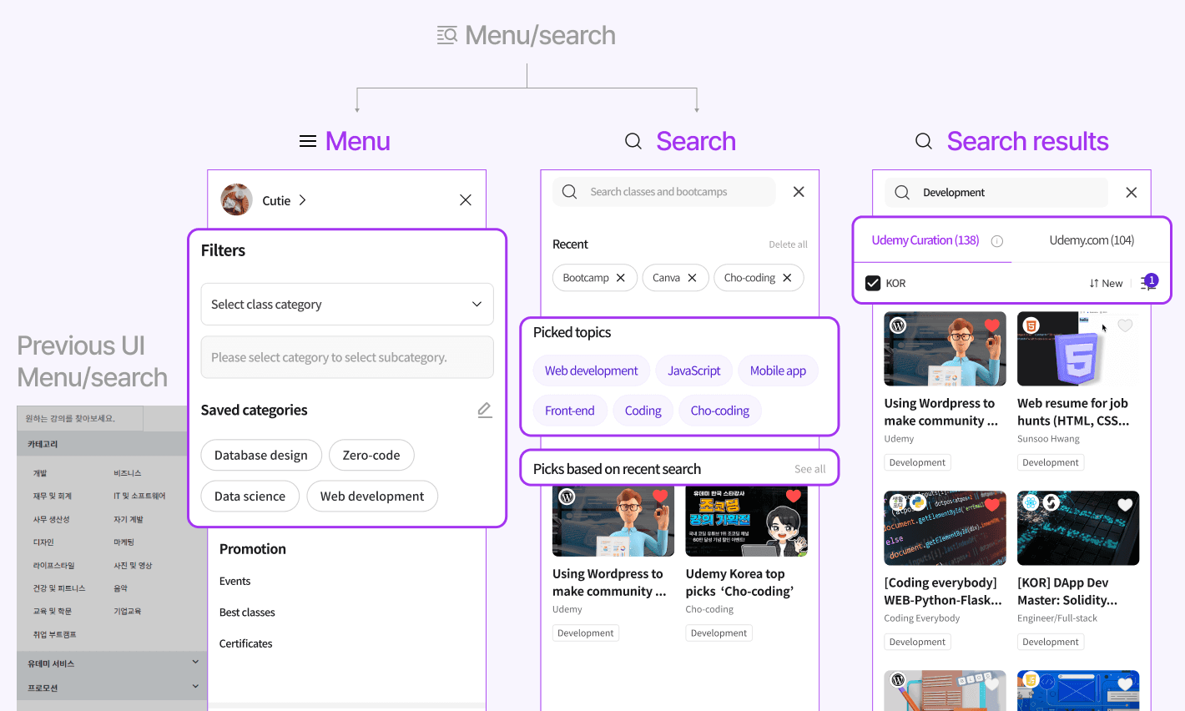The width and height of the screenshot is (1185, 711).
Task: Click the Zero-code saved category chip
Action: tap(371, 455)
